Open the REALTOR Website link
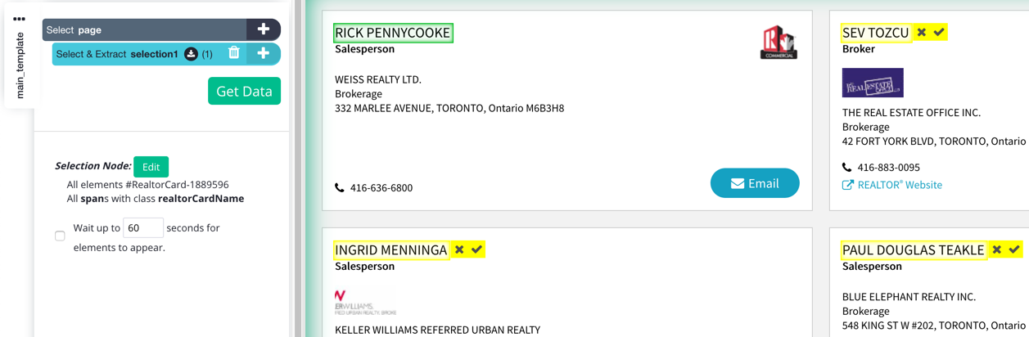 [x=892, y=185]
